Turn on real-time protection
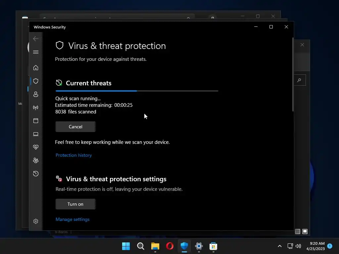The height and width of the screenshot is (254, 339). pyautogui.click(x=75, y=204)
